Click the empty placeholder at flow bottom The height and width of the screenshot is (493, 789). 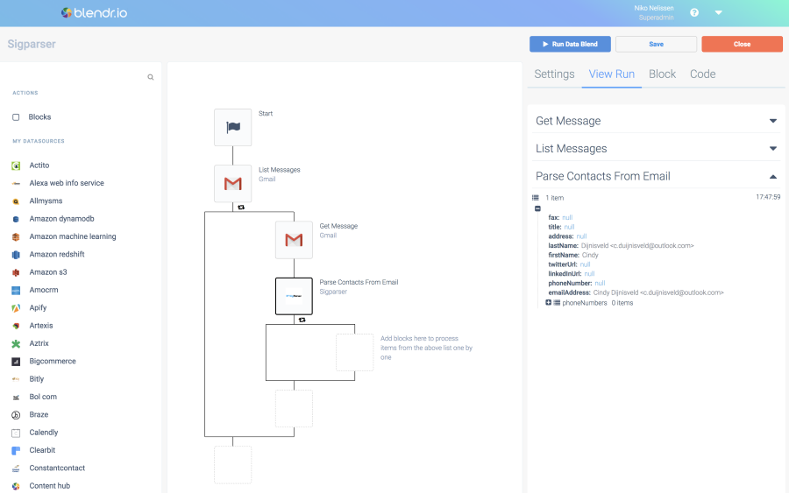[233, 465]
